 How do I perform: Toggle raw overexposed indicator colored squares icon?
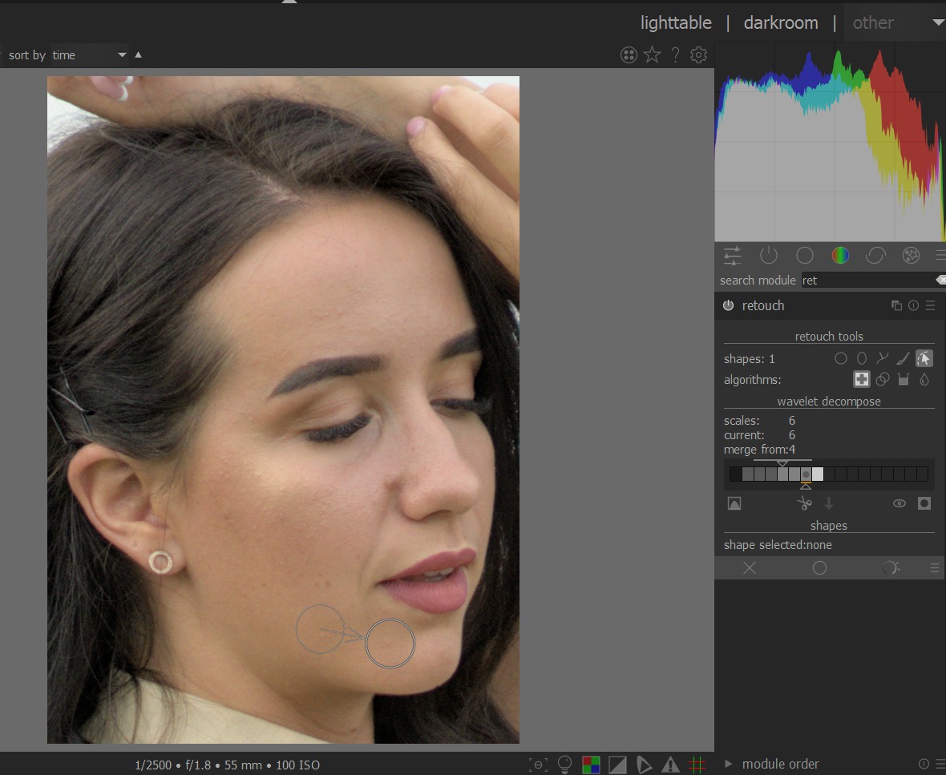pyautogui.click(x=591, y=765)
